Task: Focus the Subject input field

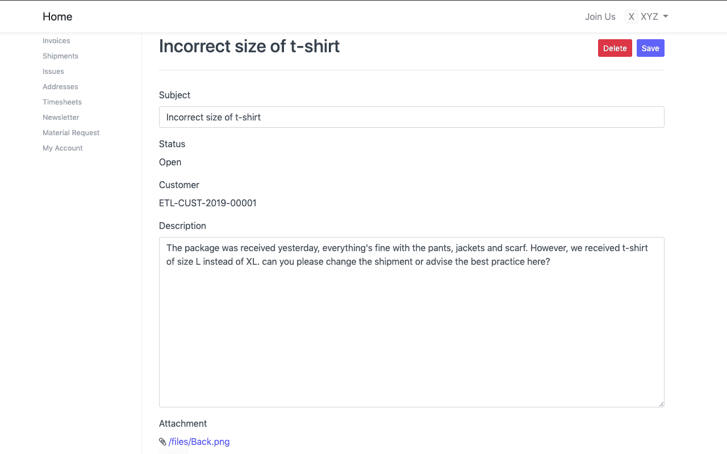Action: point(411,117)
